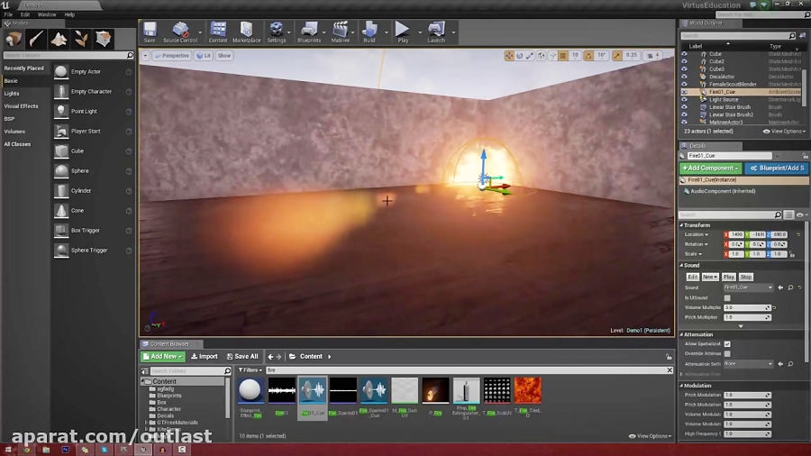Open the Show viewport dropdown
The width and height of the screenshot is (811, 456).
(x=224, y=55)
